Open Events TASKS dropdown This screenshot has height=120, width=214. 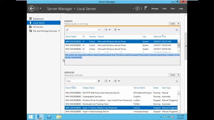coord(174,24)
